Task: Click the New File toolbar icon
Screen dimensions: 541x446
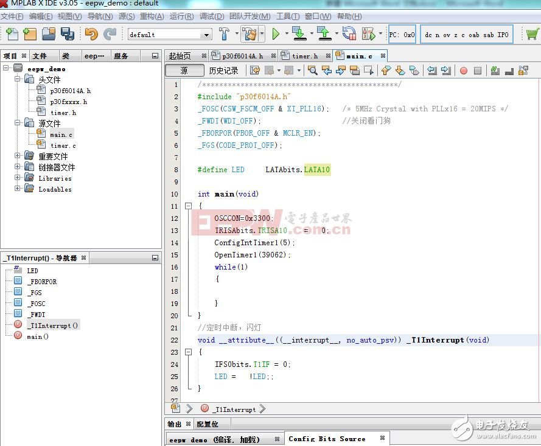Action: coord(12,34)
